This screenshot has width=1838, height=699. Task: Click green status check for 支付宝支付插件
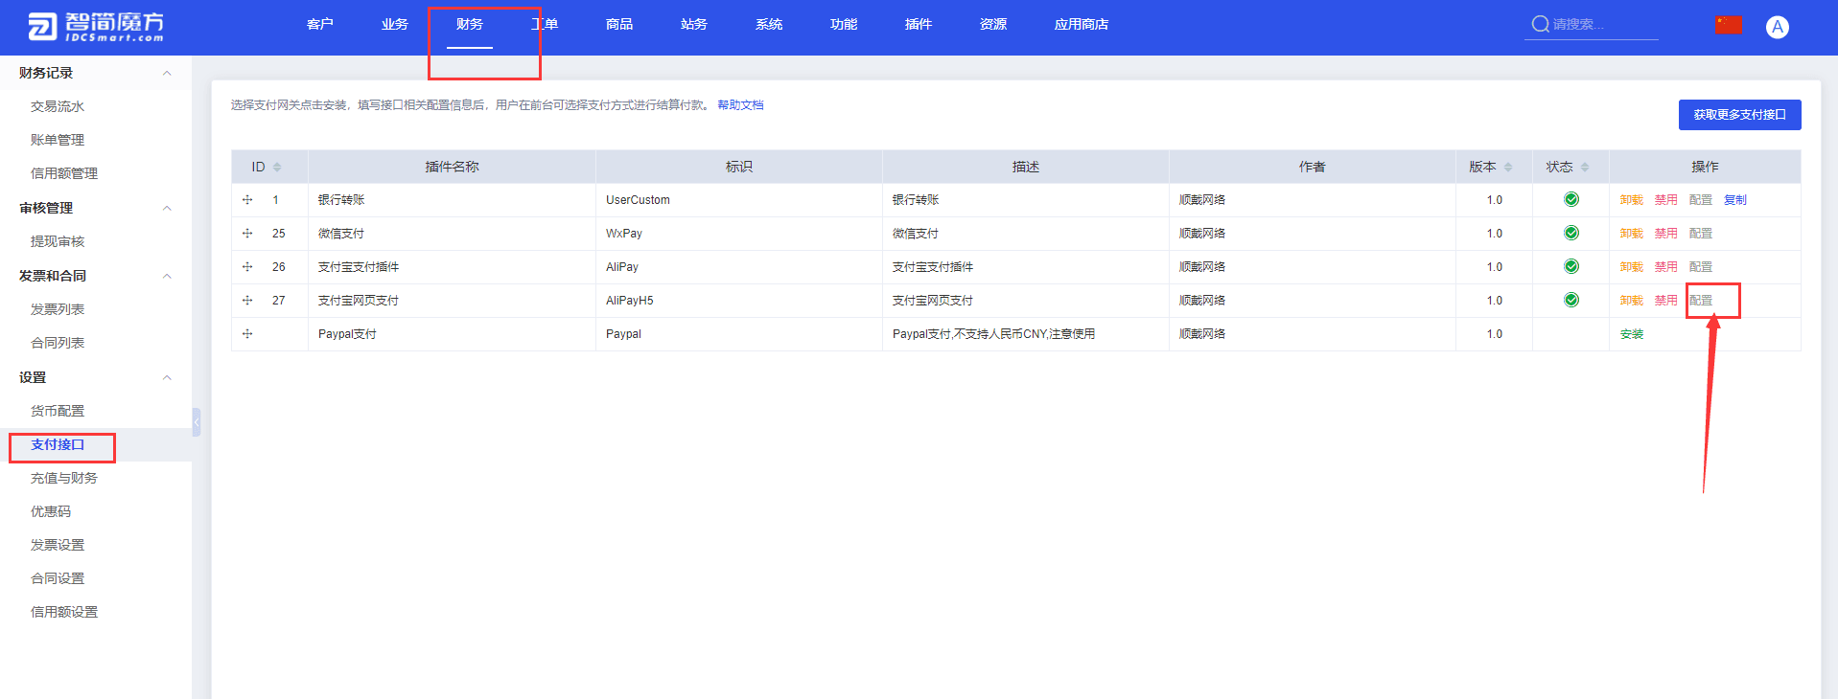tap(1570, 266)
